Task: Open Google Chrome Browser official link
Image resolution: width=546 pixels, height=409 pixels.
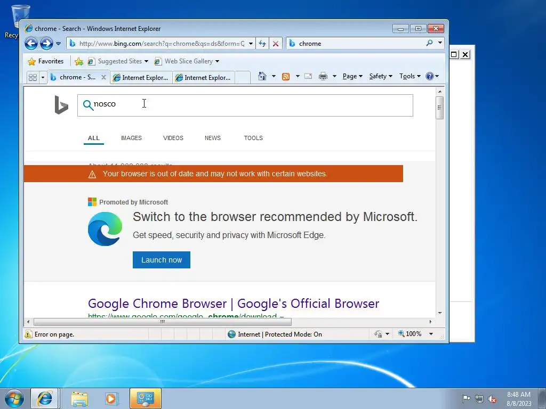Action: [234, 304]
